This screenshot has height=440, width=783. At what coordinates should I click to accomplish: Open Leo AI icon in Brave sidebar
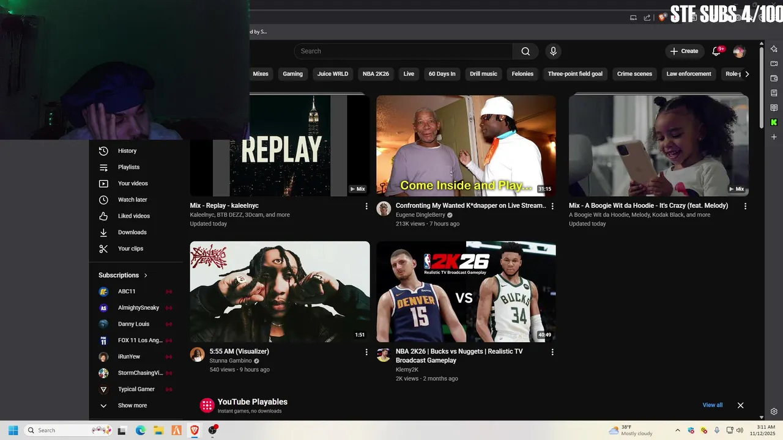pos(774,49)
